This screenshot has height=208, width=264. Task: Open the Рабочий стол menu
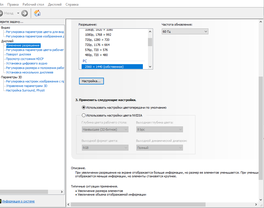[x=33, y=5]
